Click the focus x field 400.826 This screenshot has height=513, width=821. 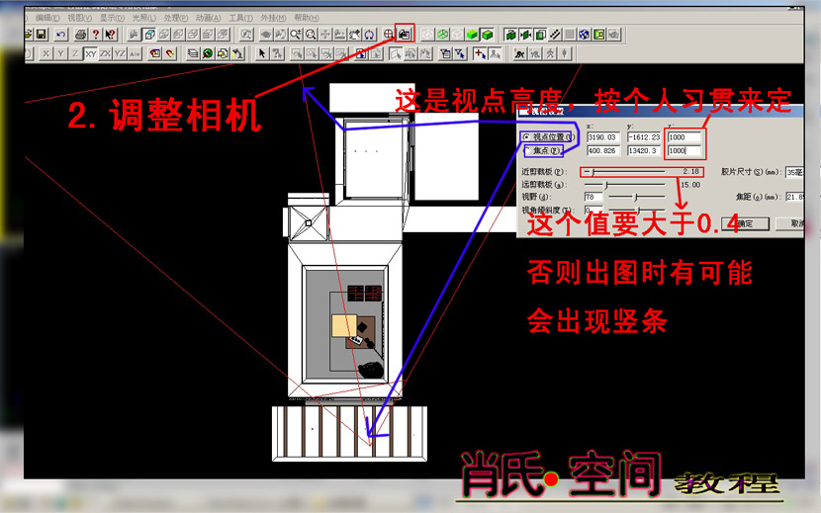pyautogui.click(x=602, y=151)
